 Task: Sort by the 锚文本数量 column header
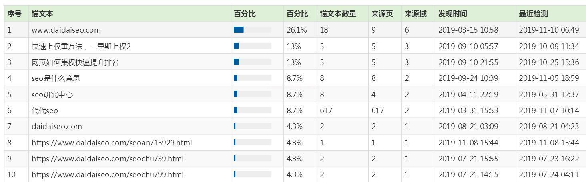point(338,14)
